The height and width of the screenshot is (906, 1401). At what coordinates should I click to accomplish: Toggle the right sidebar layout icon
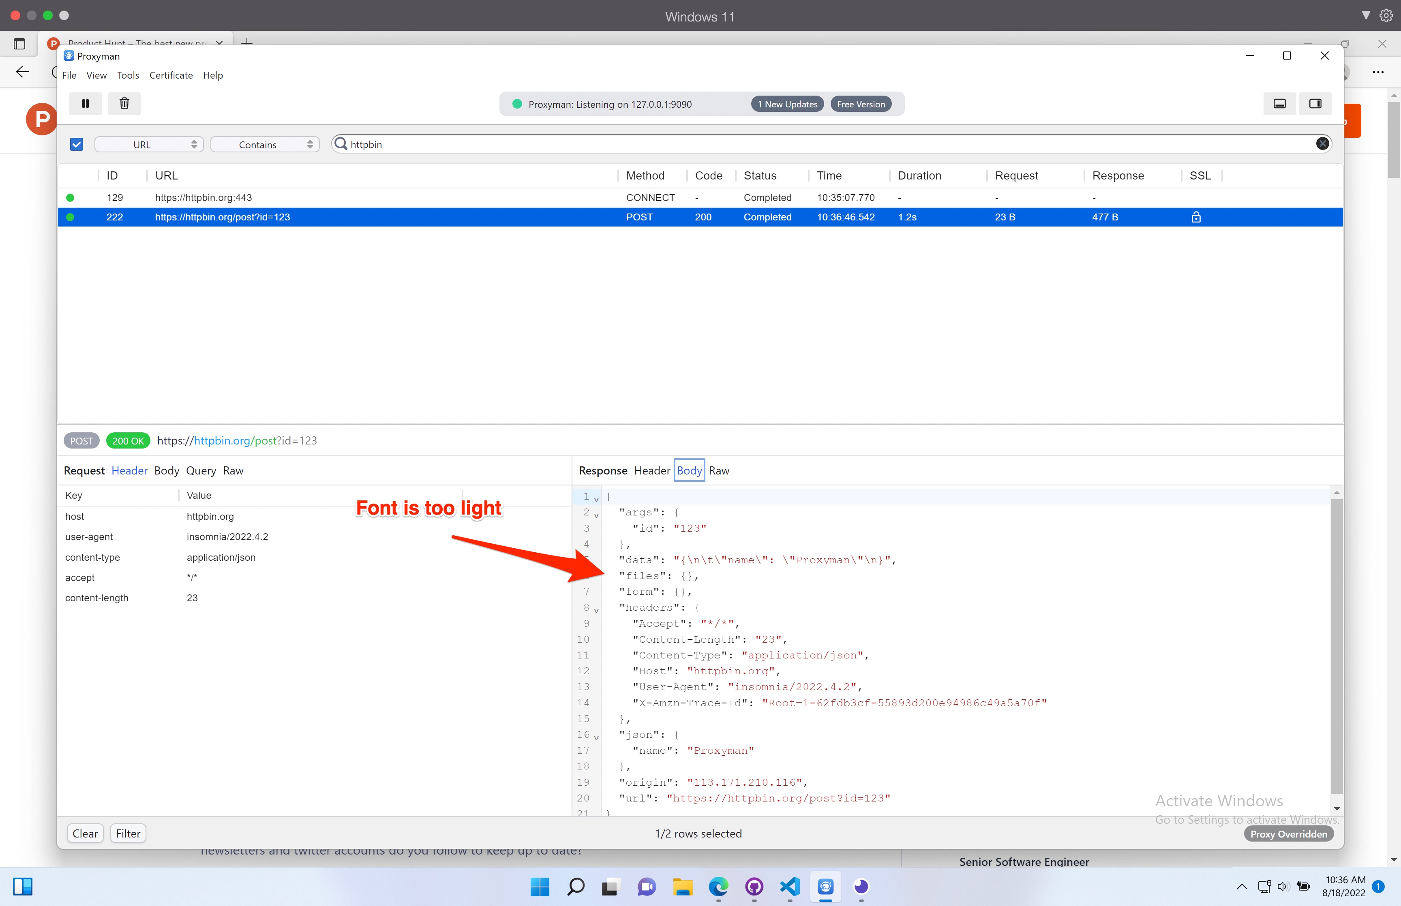point(1315,104)
